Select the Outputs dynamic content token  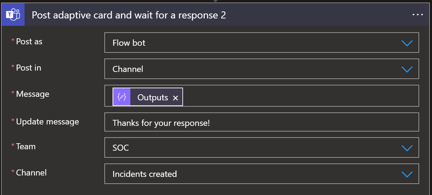[147, 97]
